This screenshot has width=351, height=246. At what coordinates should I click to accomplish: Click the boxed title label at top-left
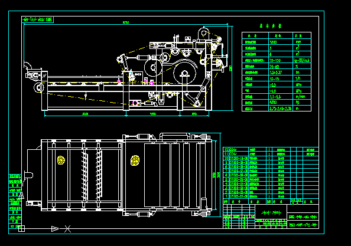38,19
